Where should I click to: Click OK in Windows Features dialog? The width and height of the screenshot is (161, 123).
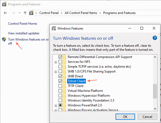pos(125,117)
